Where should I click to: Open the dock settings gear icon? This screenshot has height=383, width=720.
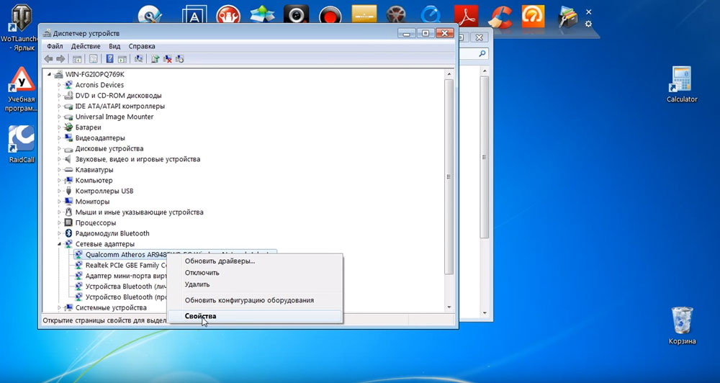[588, 24]
